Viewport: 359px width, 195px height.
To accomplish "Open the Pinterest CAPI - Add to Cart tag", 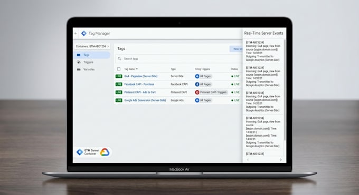I will click(140, 92).
